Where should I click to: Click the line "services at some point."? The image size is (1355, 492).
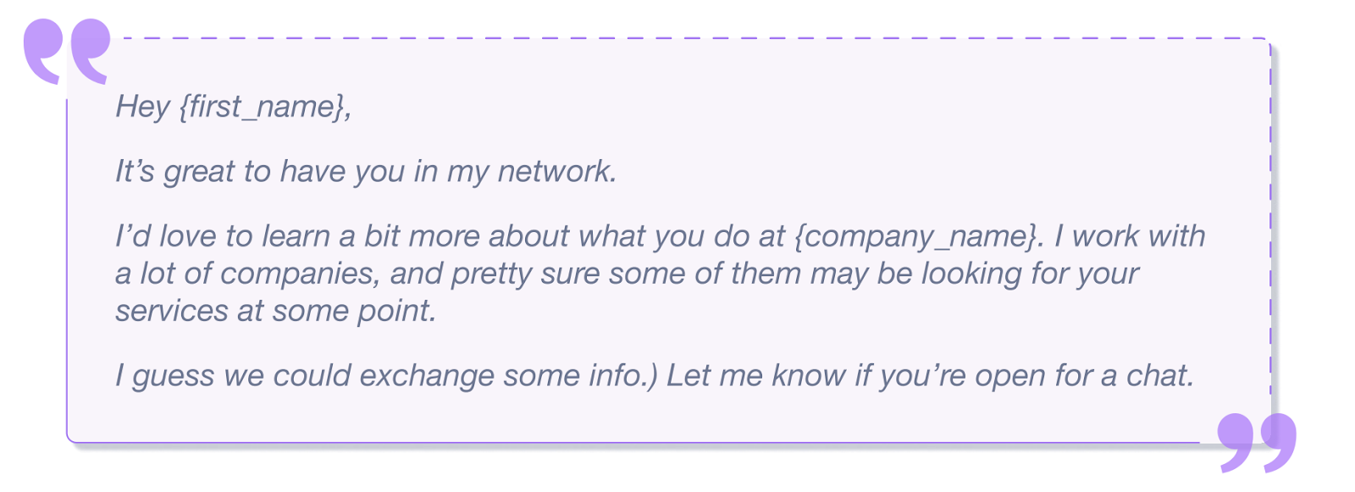pos(276,311)
